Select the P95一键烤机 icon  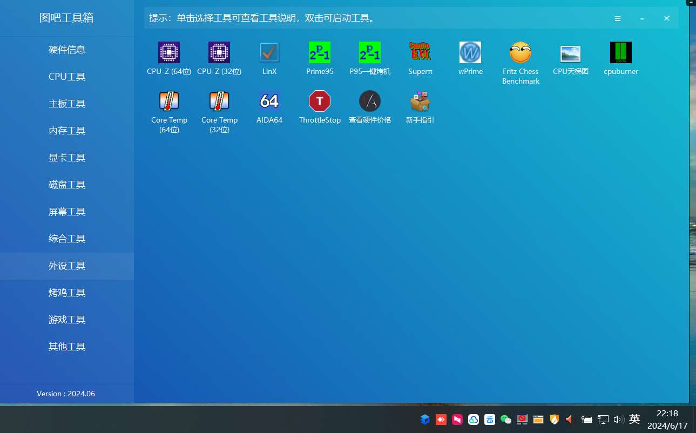pos(370,53)
